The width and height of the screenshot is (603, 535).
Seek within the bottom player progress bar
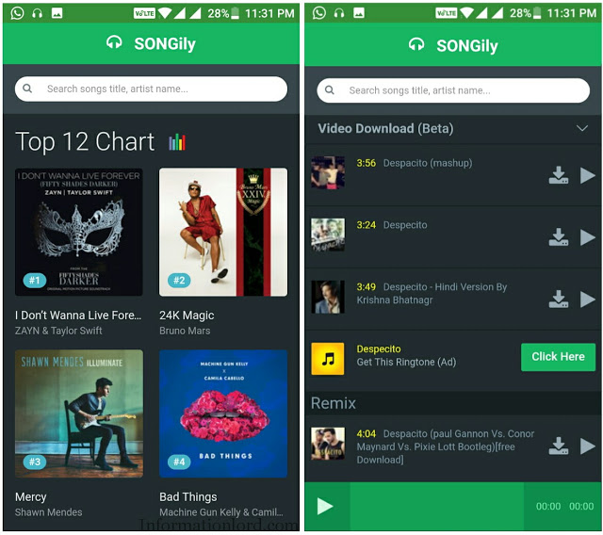coord(436,506)
